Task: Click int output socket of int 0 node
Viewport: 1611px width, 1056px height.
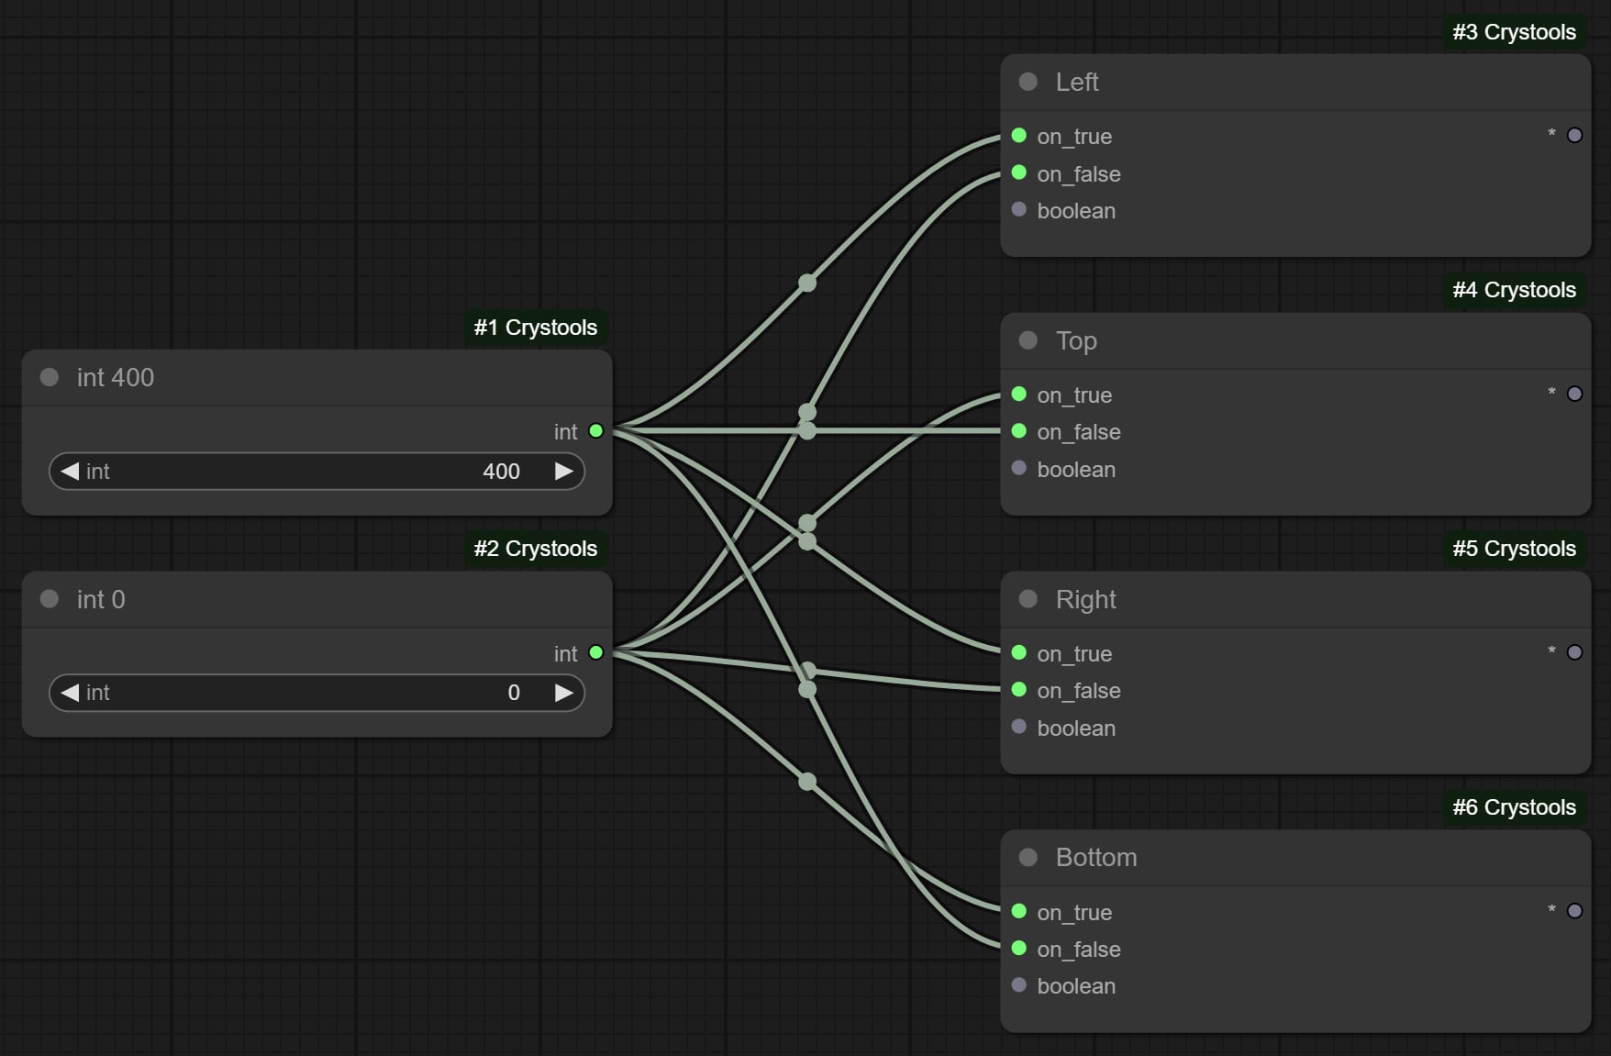Action: [x=596, y=652]
